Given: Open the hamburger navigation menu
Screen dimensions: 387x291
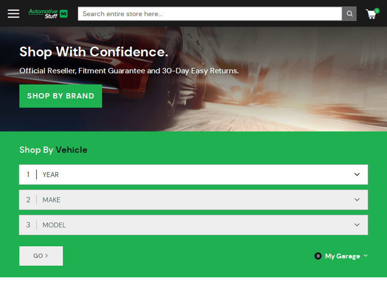Looking at the screenshot, I should [x=13, y=13].
